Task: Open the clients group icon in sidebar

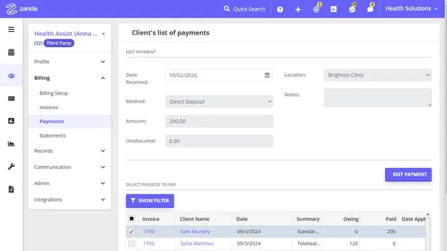Action: (x=11, y=76)
